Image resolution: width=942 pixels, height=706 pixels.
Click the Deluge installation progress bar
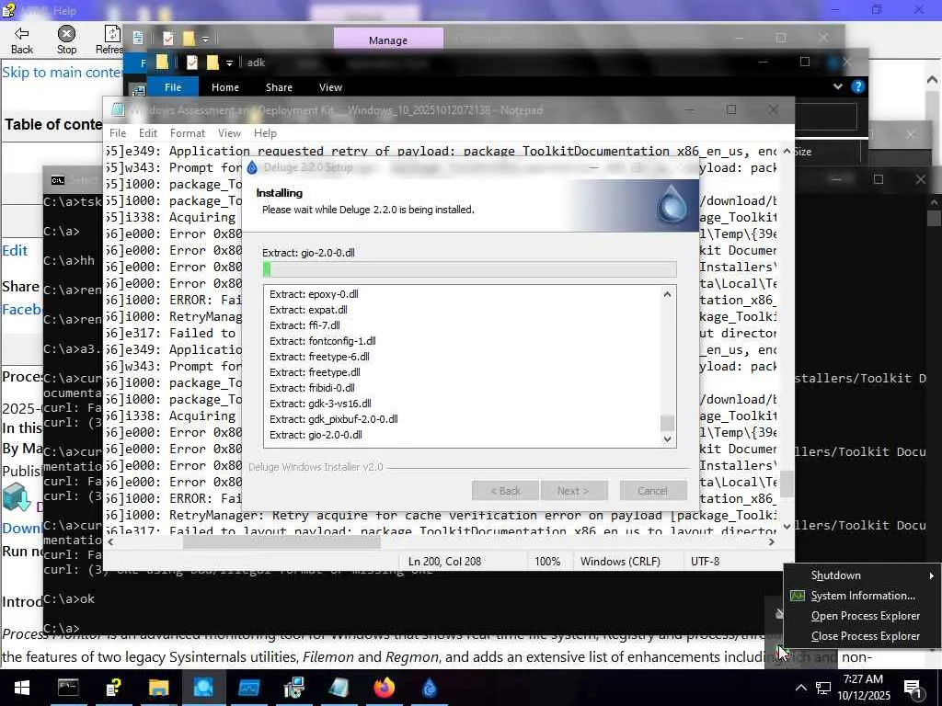tap(470, 269)
